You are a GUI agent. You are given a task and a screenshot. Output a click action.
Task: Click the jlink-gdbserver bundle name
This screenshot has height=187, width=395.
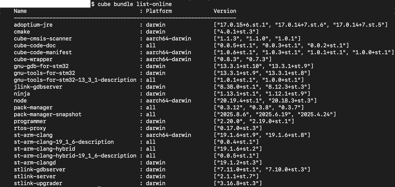[x=38, y=87]
